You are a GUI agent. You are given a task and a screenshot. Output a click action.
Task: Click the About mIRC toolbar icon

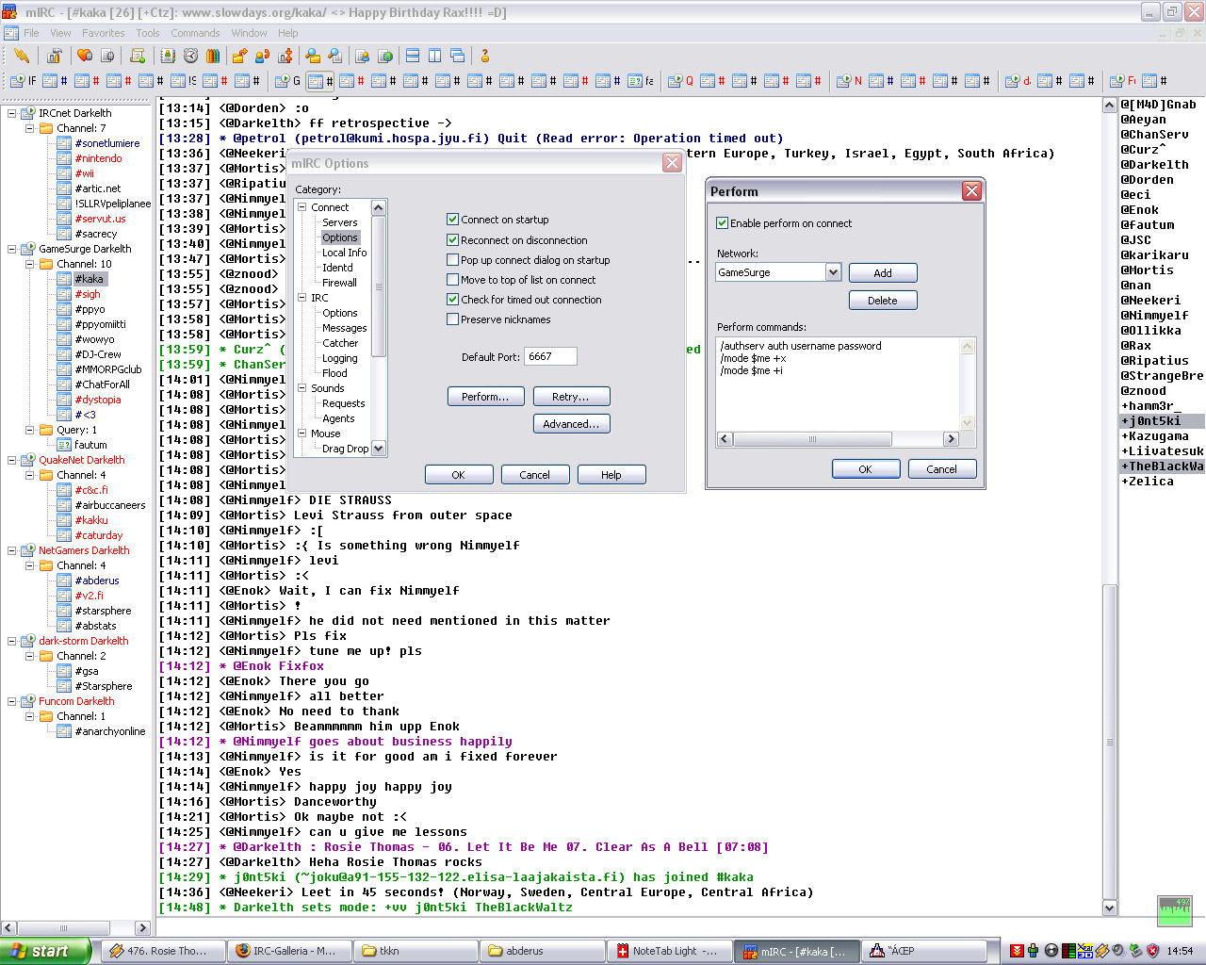485,56
